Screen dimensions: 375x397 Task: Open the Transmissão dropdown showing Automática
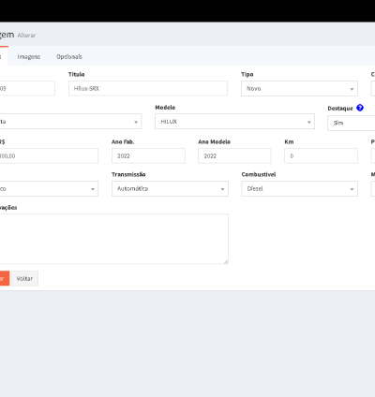point(170,189)
